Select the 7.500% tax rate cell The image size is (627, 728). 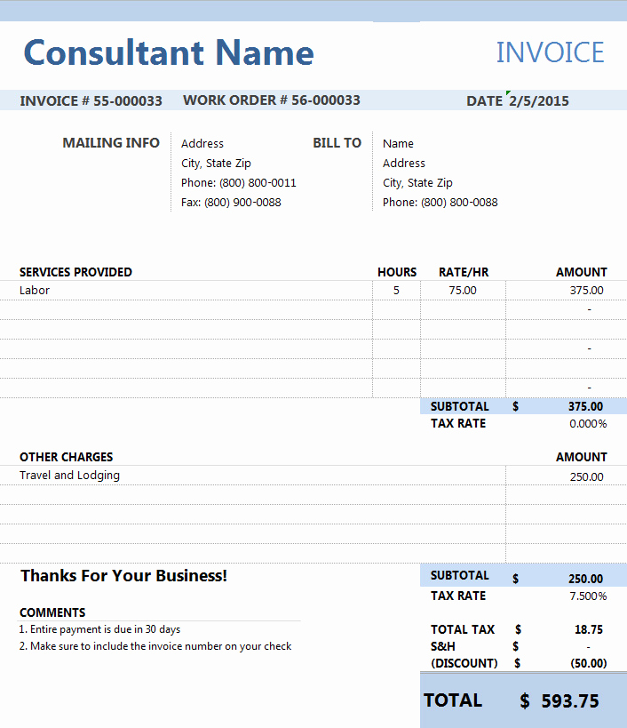[x=588, y=596]
